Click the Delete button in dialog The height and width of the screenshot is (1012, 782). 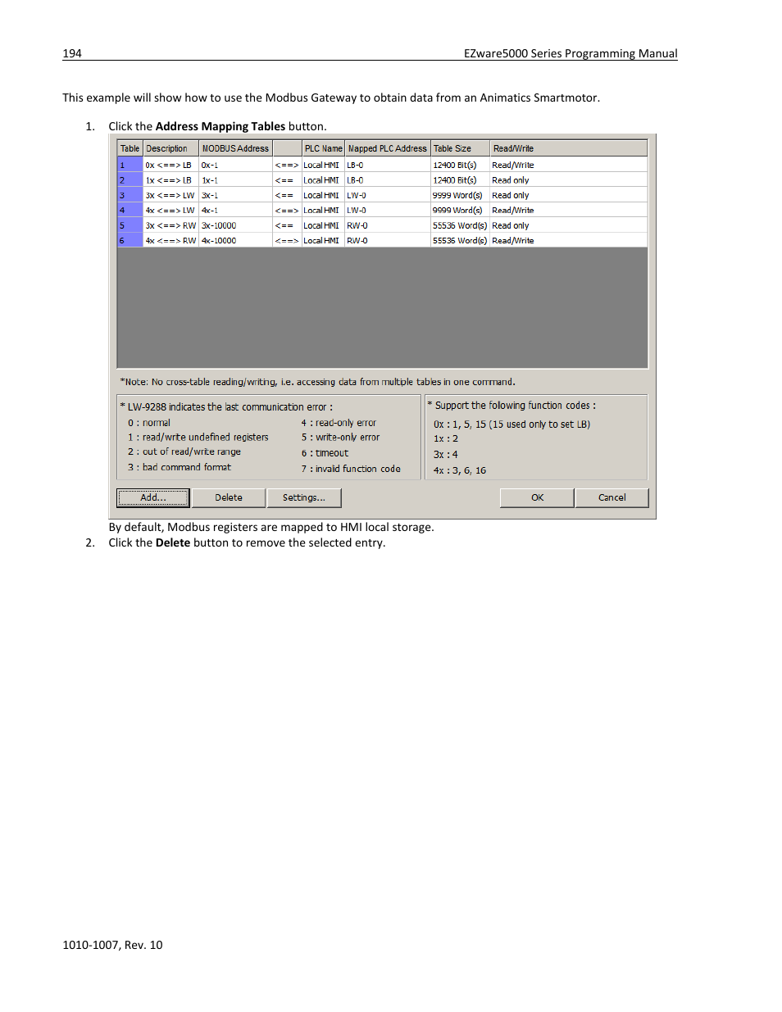229,497
